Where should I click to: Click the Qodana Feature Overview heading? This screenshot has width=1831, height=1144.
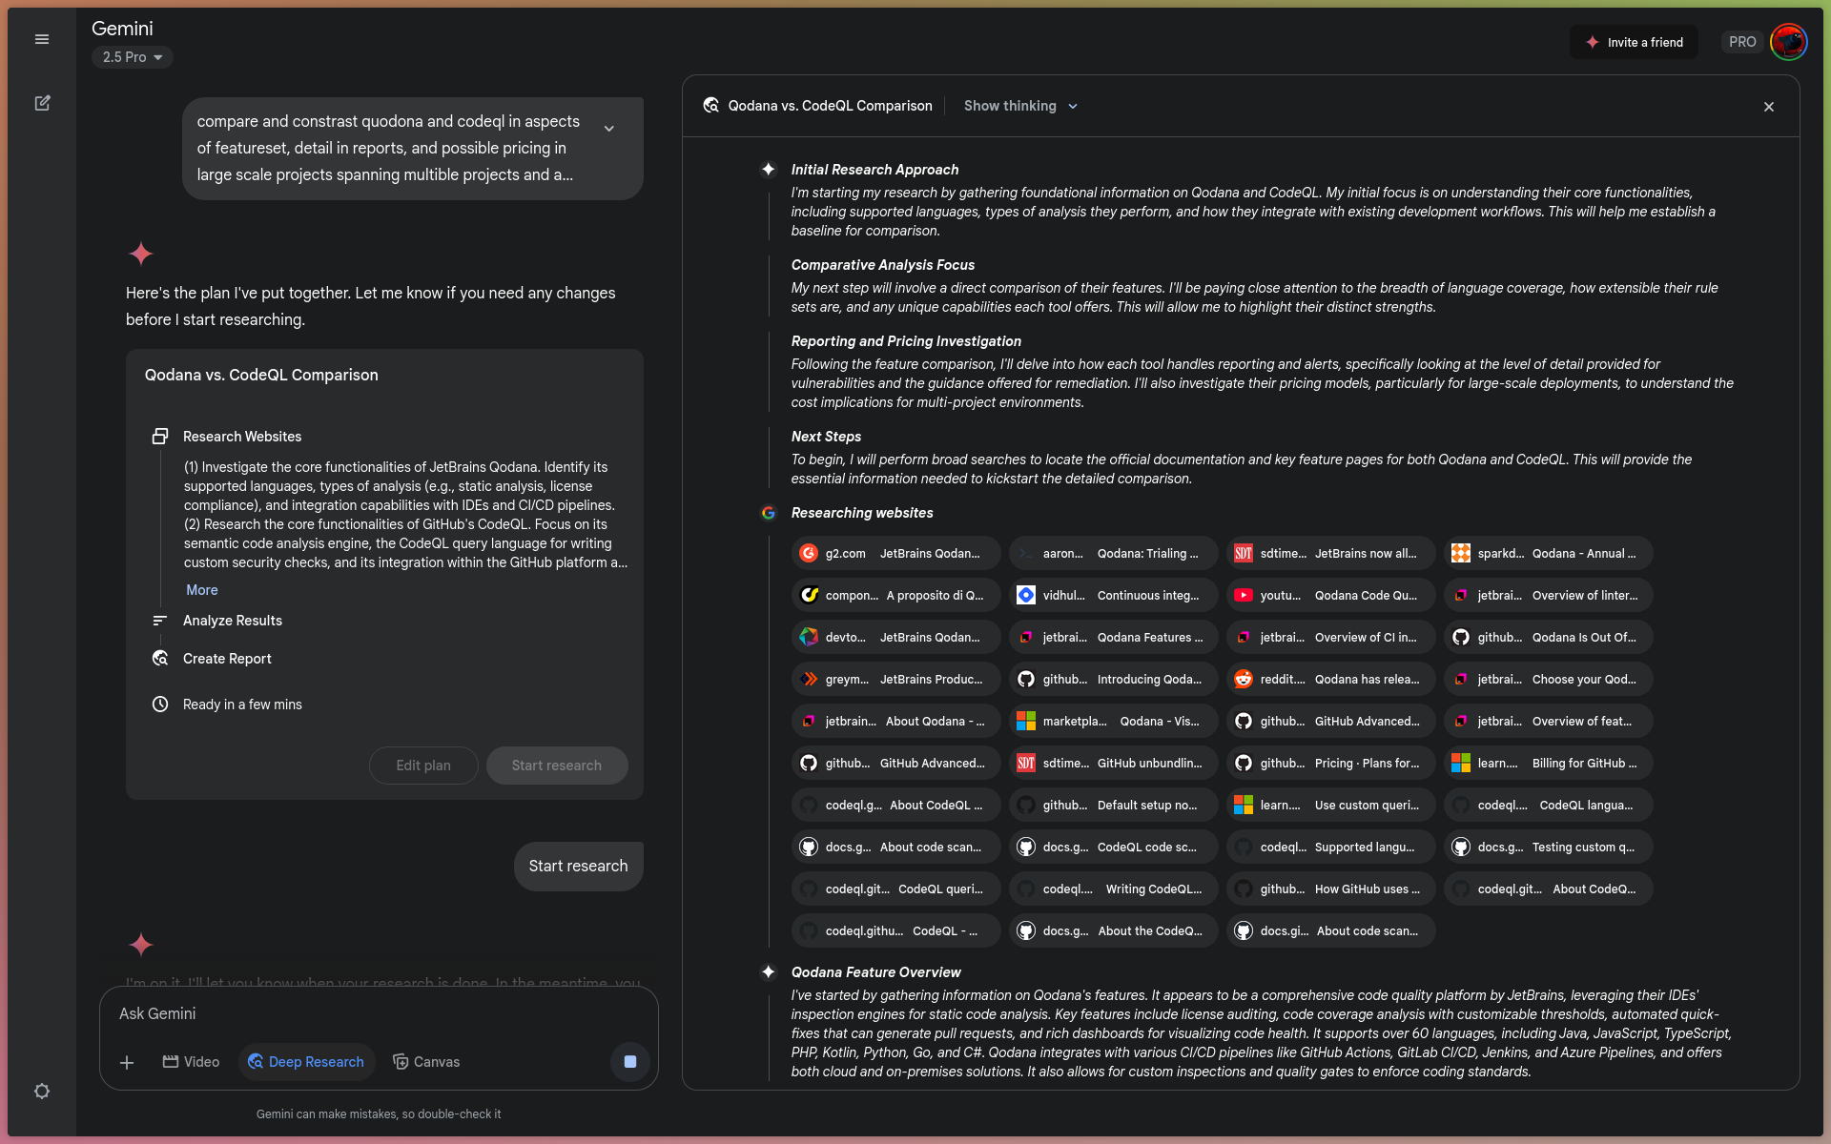click(x=875, y=972)
